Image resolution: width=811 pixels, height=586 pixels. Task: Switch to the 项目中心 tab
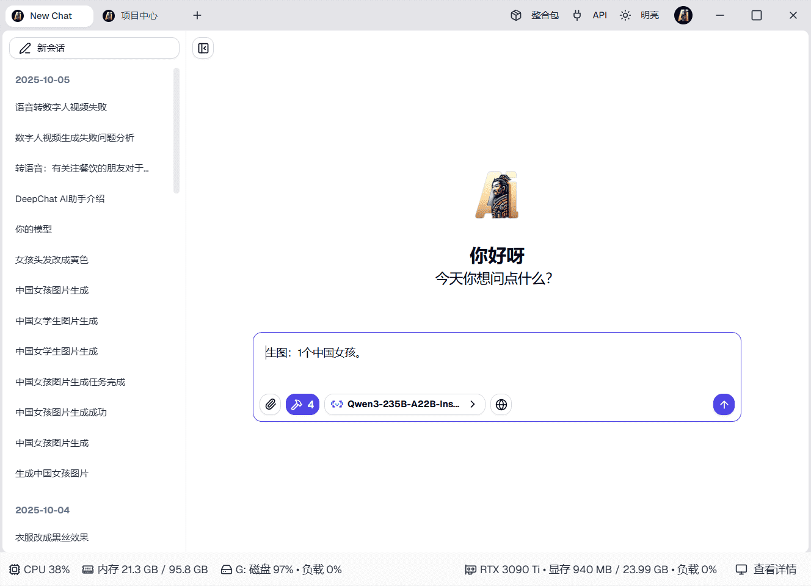coord(130,15)
